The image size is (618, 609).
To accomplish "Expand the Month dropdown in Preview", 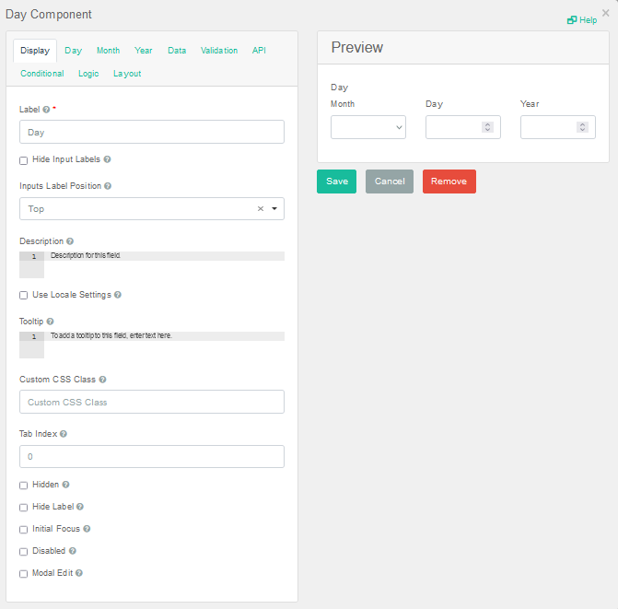I will pos(368,127).
